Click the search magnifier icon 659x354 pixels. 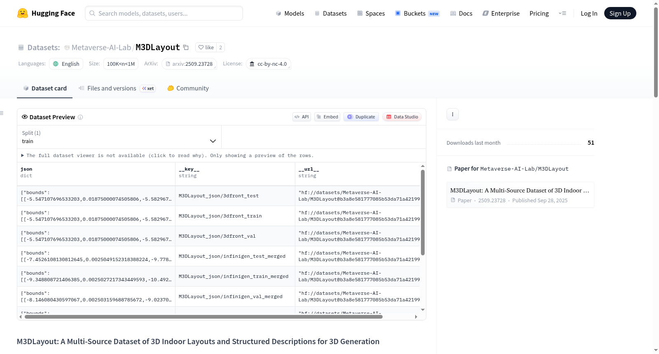point(92,13)
